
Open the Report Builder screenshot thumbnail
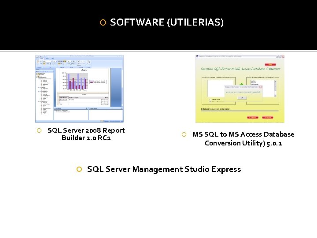tap(79, 89)
